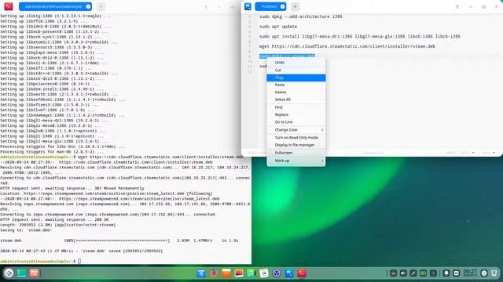Close the Untitled tab in the text editor
This screenshot has height=282, width=503.
pos(283,6)
